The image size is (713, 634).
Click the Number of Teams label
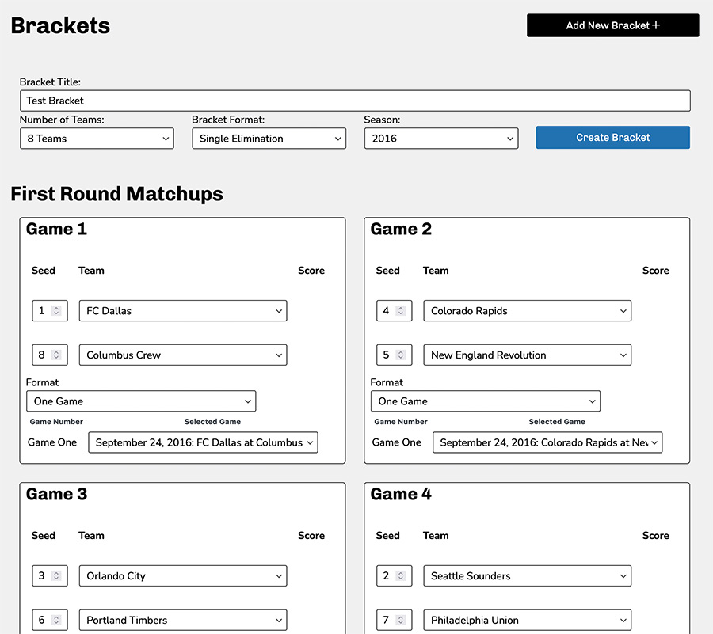[x=62, y=120]
